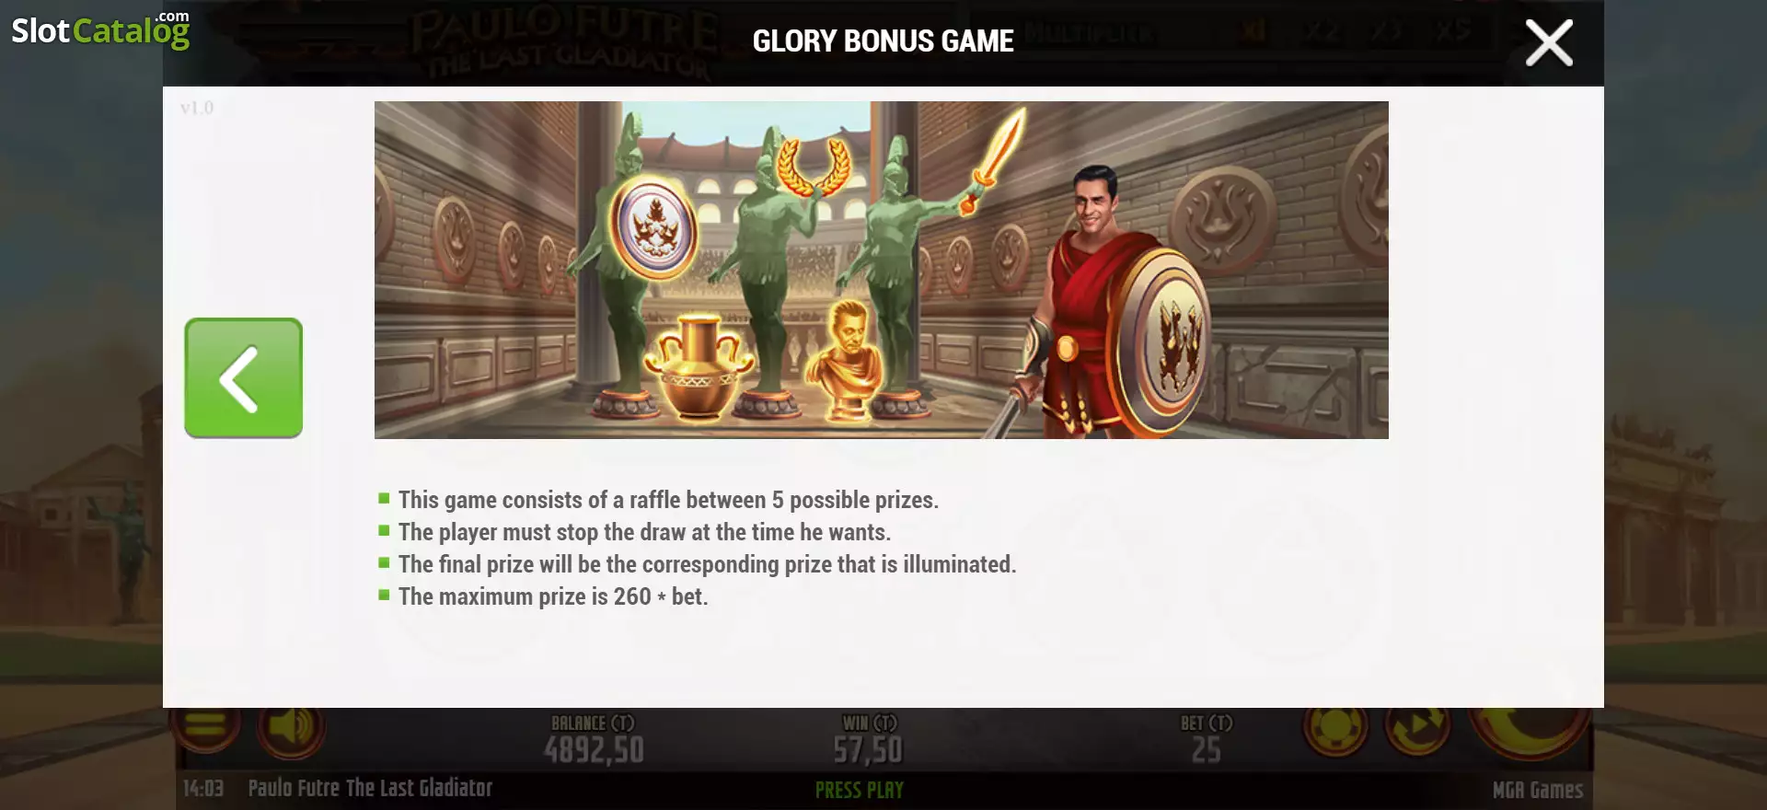The width and height of the screenshot is (1767, 810).
Task: Start autoplay with the circular arrows icon
Action: (x=1418, y=728)
